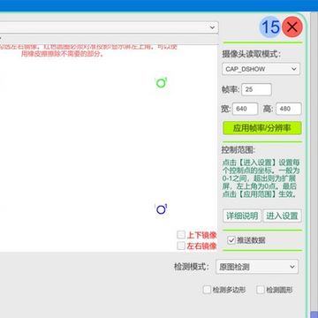Click the 摄像头读取模式 label
Viewport: 318px width, 318px height.
251,54
